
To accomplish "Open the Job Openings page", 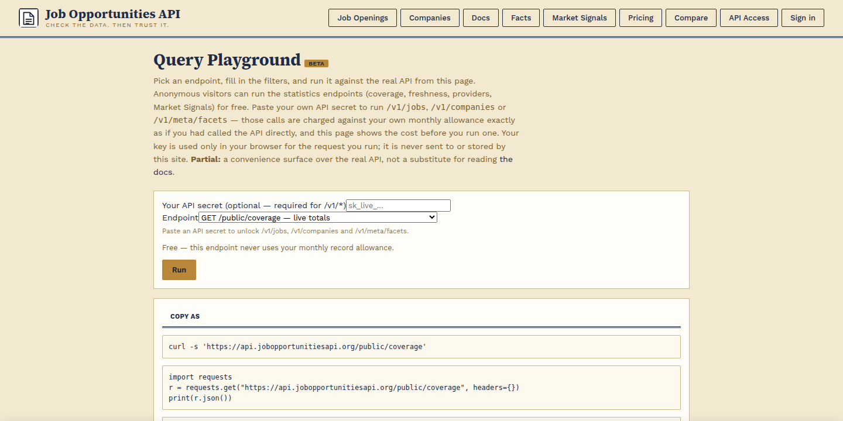I will [363, 18].
